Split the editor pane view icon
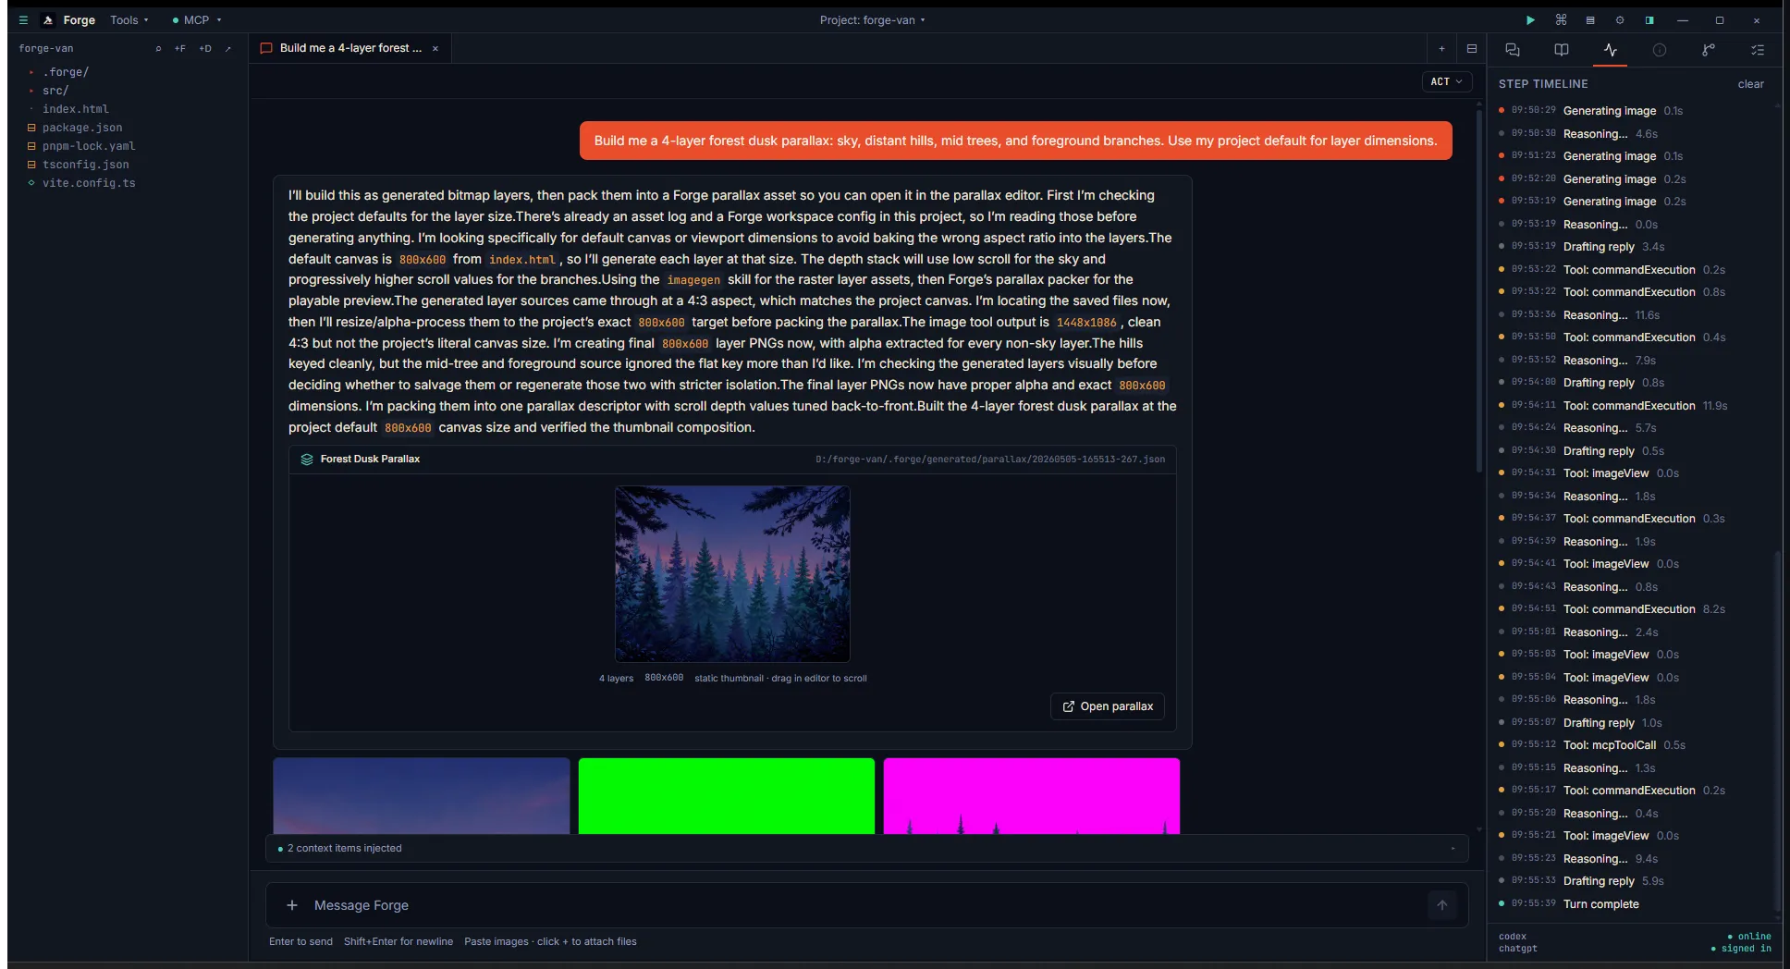 pyautogui.click(x=1472, y=48)
